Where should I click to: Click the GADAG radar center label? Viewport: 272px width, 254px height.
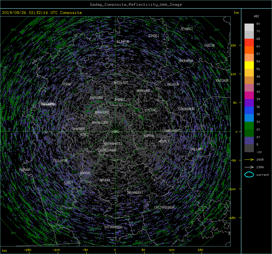(115, 132)
